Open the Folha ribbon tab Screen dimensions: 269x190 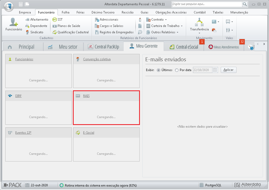[x=65, y=12]
